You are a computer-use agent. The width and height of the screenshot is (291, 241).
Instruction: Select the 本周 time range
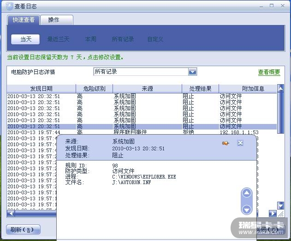tap(90, 39)
